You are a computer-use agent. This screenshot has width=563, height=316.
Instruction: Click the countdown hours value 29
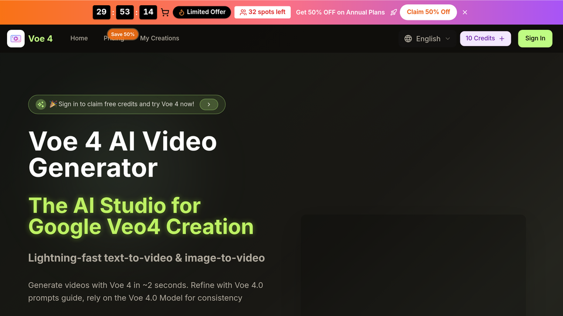pyautogui.click(x=101, y=12)
